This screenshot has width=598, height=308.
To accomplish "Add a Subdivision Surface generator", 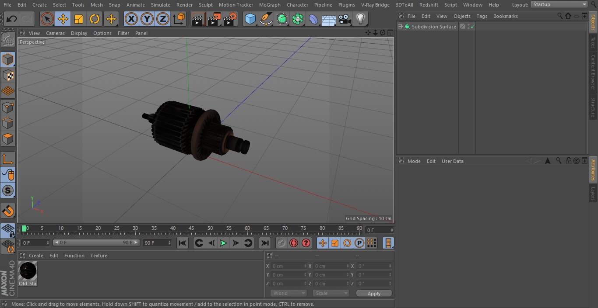I will point(282,19).
